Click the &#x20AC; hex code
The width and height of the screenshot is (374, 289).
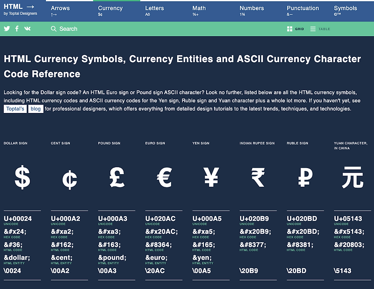click(161, 232)
